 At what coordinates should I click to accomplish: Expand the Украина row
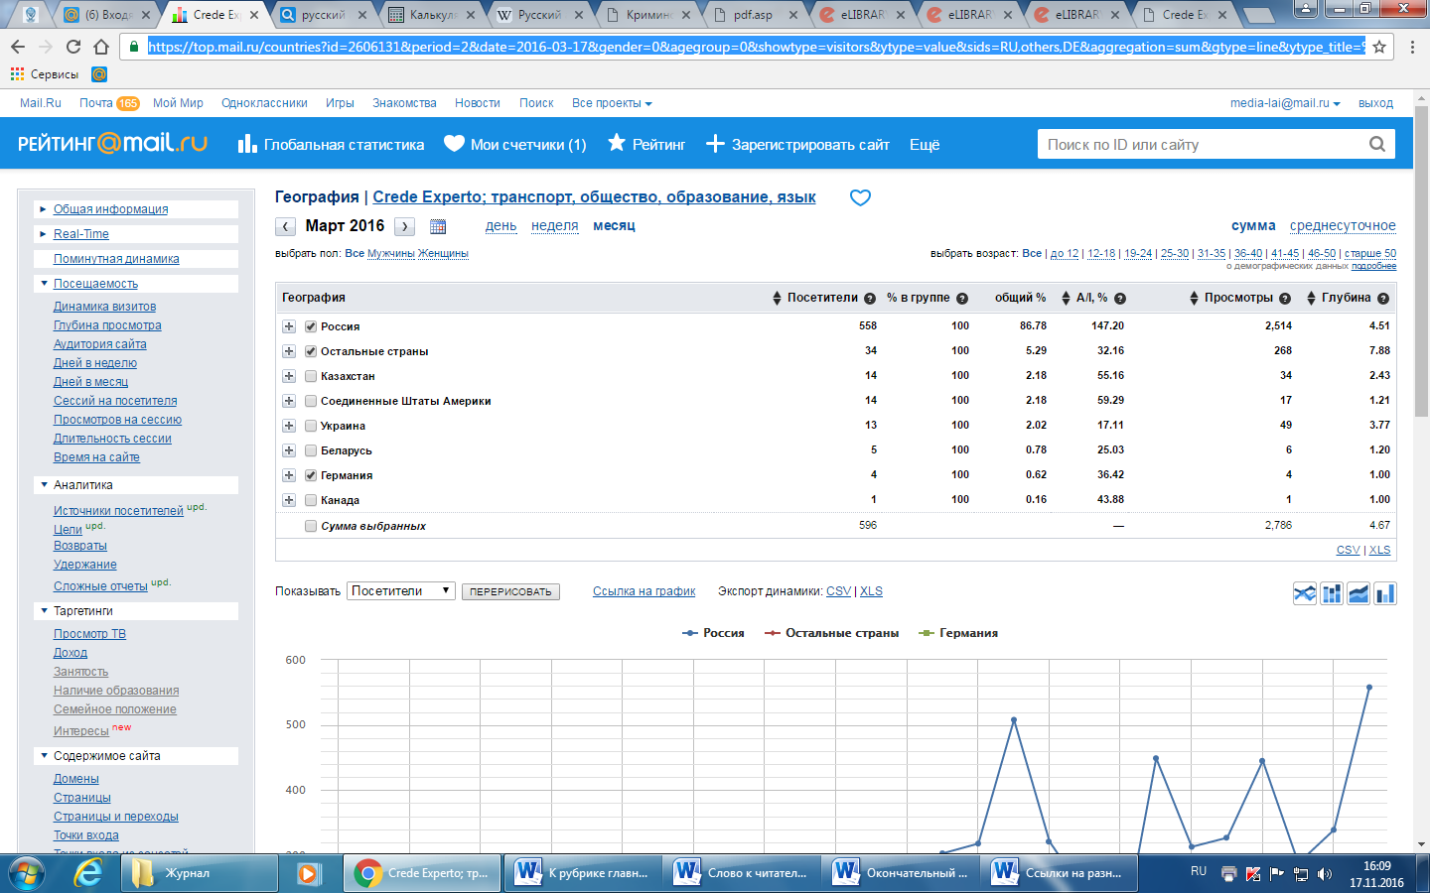click(289, 426)
